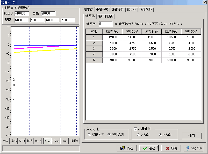Image resolution: width=208 pixels, height=154 pixels.
Task: Select layer 3 row header in table
Action: click(94, 49)
